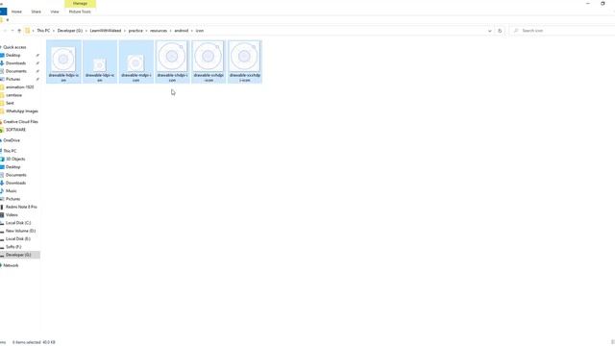Open the Share ribbon tab
This screenshot has width=615, height=346.
pos(37,12)
